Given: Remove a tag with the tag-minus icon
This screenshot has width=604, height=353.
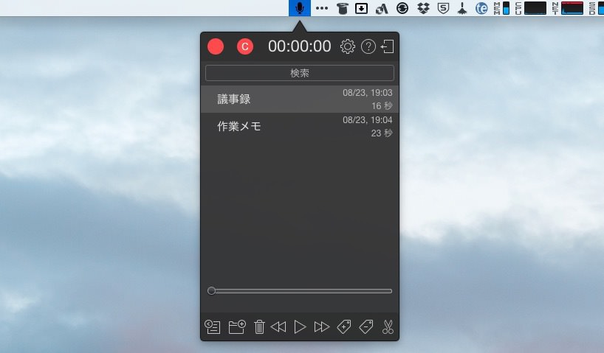Looking at the screenshot, I should tap(366, 327).
